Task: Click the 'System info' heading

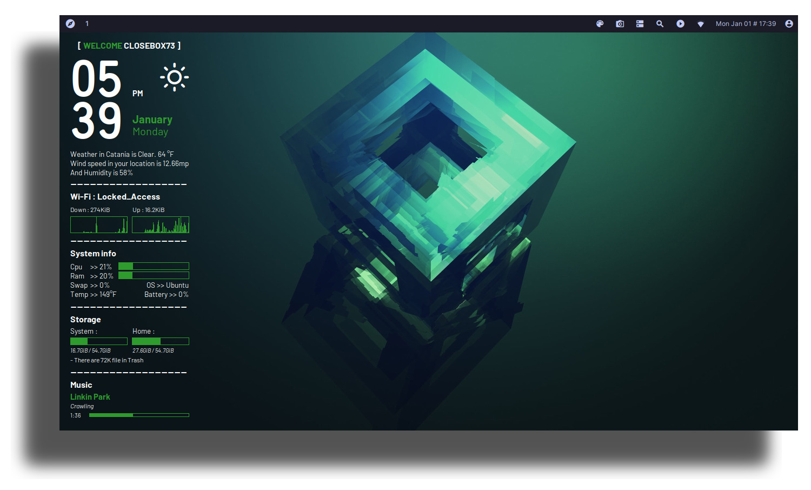Action: (93, 254)
